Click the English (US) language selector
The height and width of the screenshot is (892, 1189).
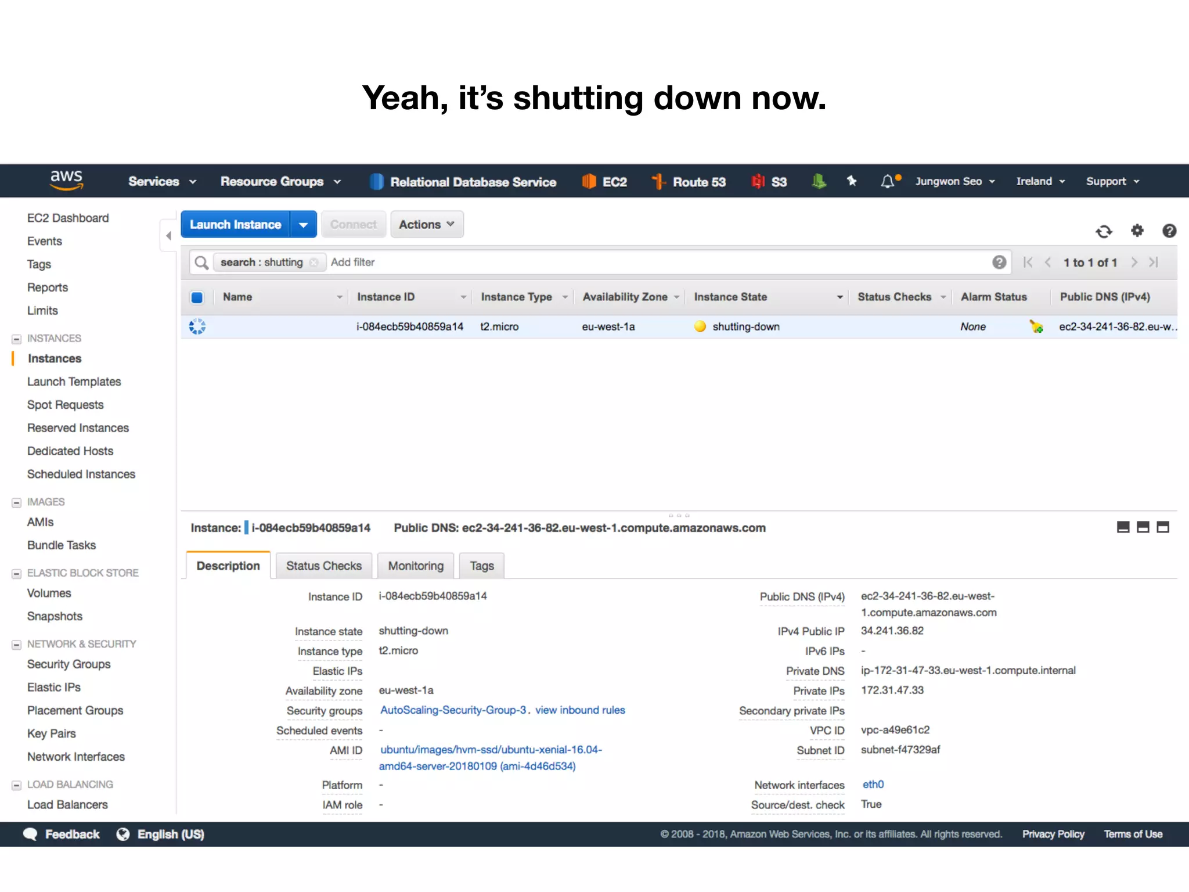click(x=171, y=834)
